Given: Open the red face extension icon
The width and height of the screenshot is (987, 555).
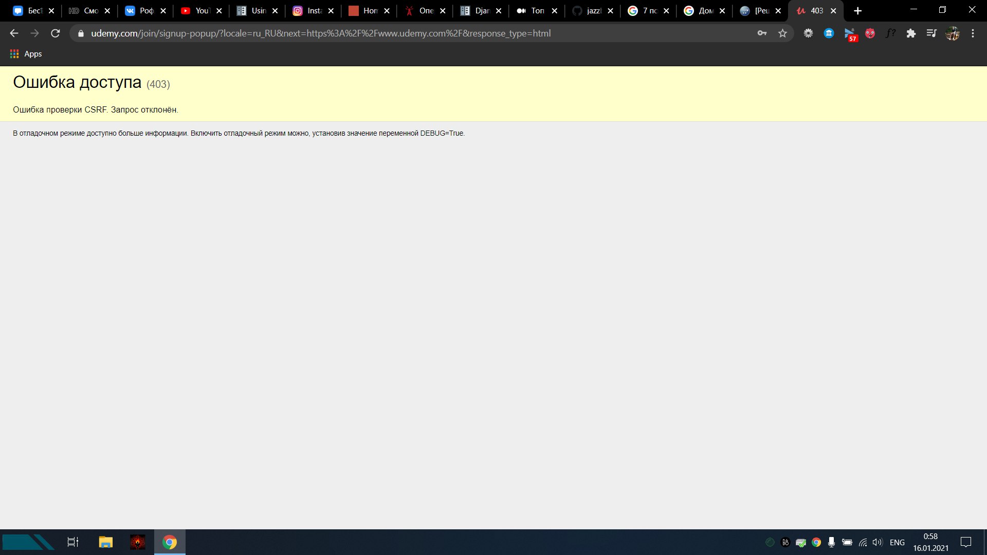Looking at the screenshot, I should coord(870,33).
